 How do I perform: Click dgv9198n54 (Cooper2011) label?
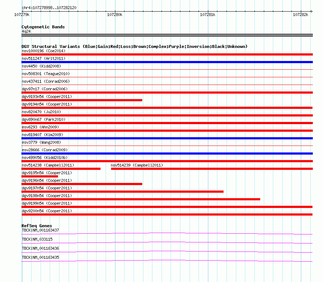click(x=47, y=196)
